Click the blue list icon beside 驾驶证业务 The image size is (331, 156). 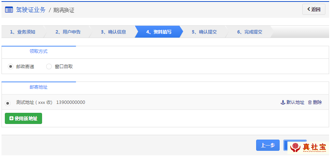(x=9, y=10)
